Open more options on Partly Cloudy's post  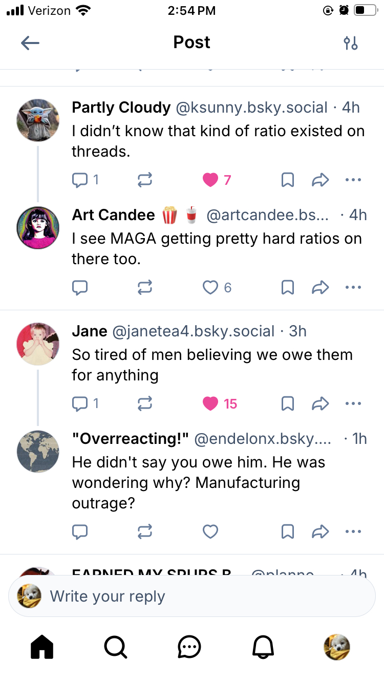353,180
